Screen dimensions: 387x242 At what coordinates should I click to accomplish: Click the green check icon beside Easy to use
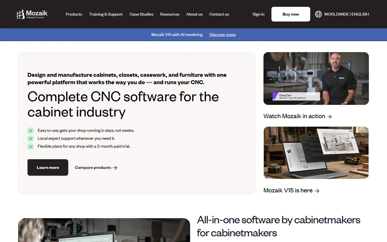pos(31,130)
